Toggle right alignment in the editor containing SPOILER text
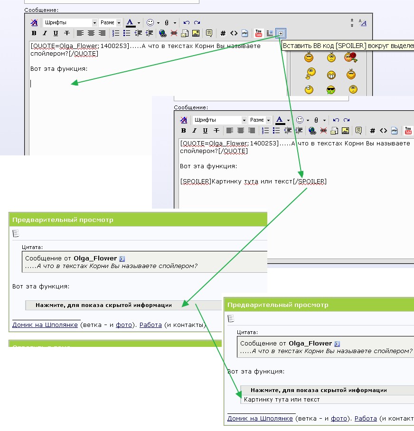 pos(251,131)
